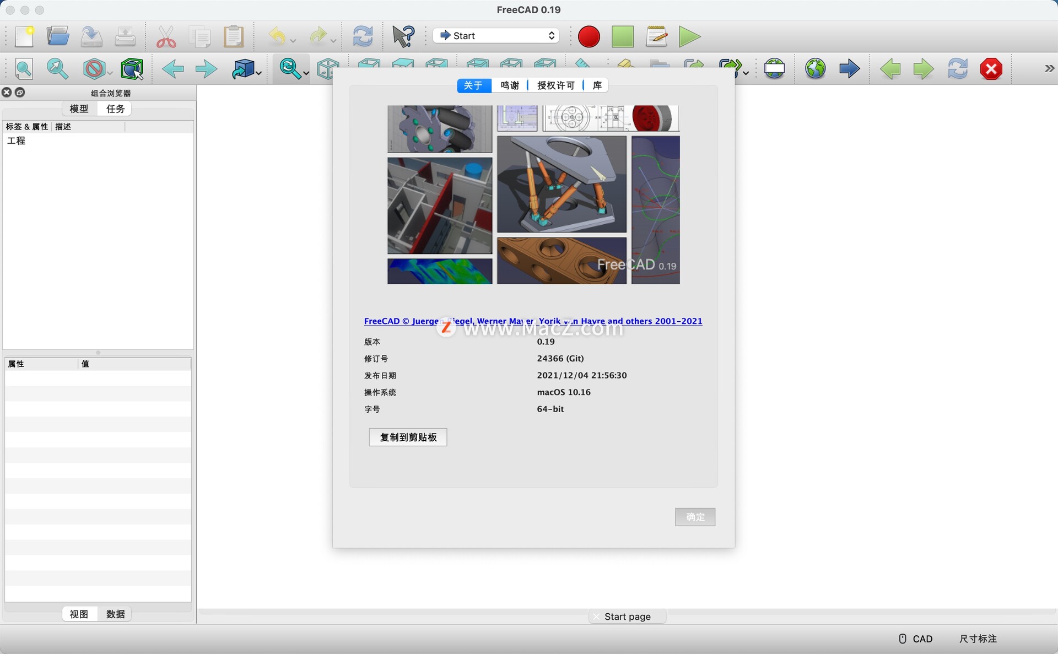Click the yellow Undo arrow
Screen dimensions: 1058x654
277,36
